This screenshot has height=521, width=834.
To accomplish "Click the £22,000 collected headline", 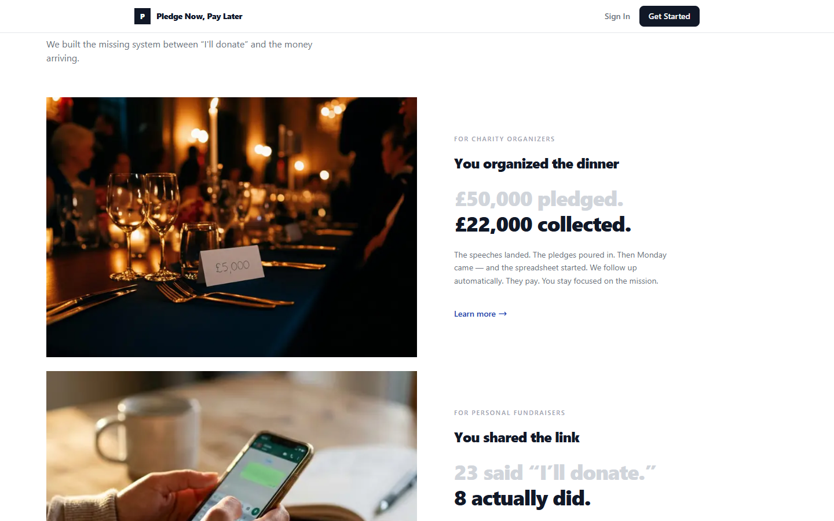I will (543, 225).
